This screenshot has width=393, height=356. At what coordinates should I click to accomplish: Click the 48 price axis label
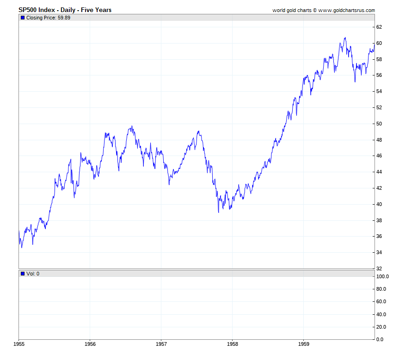pyautogui.click(x=379, y=140)
